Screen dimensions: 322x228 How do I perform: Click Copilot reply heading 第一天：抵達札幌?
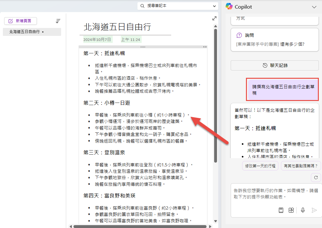(x=255, y=128)
